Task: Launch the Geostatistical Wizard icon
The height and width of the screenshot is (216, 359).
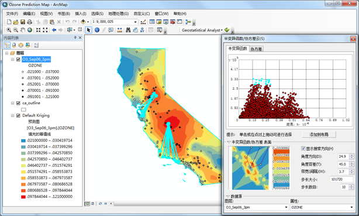Action: [x=227, y=30]
